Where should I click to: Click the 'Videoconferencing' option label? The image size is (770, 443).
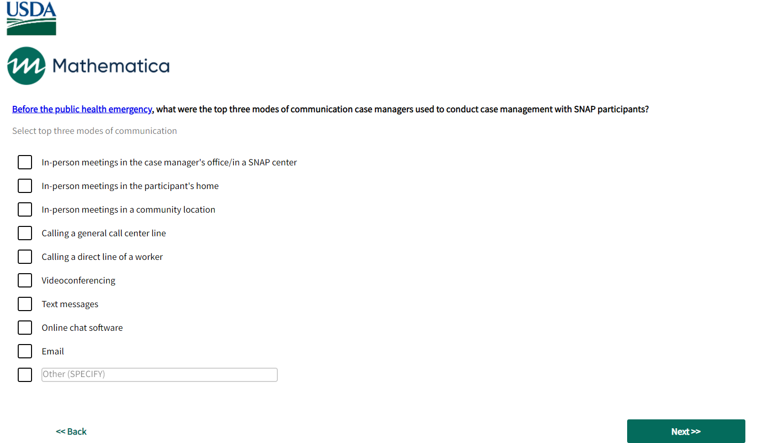(78, 281)
